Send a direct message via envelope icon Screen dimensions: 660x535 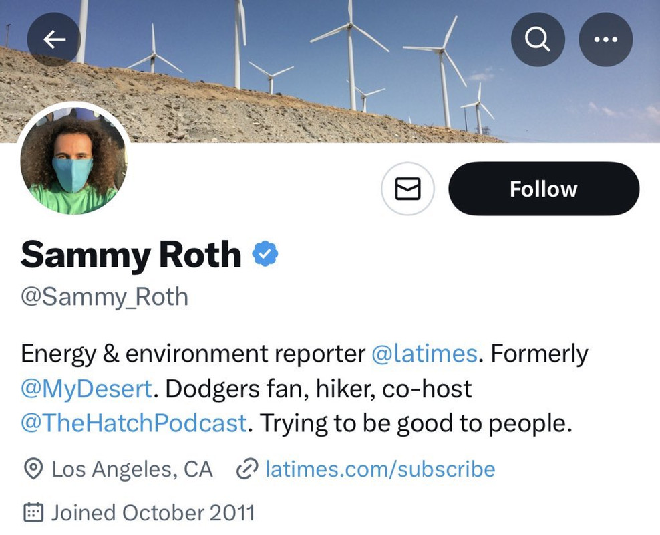(x=407, y=190)
